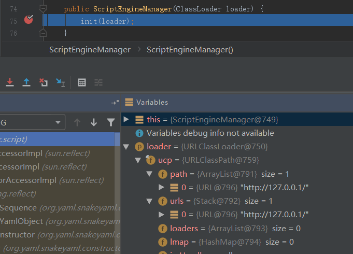353x254 pixels.
Task: Click the Step Out blue arrow icon
Action: click(x=26, y=82)
